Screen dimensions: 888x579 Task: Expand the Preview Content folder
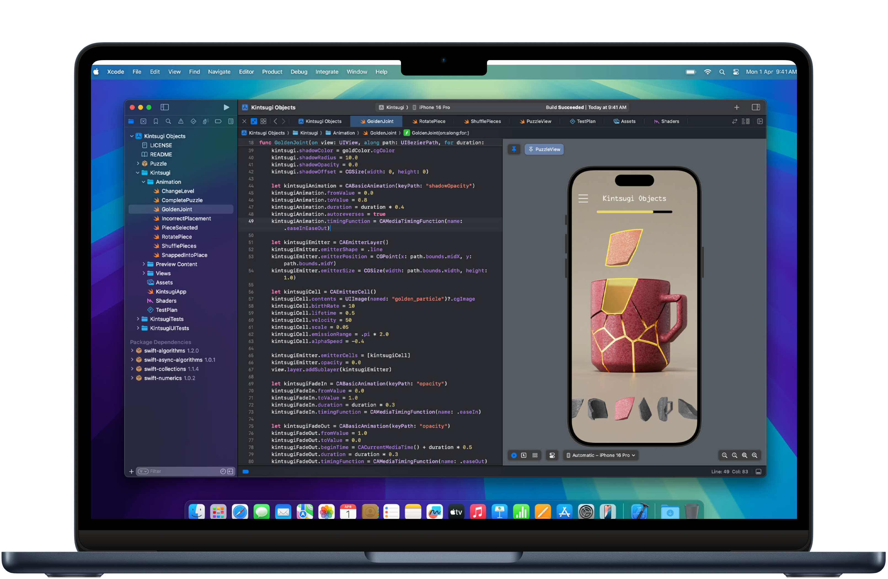click(143, 264)
